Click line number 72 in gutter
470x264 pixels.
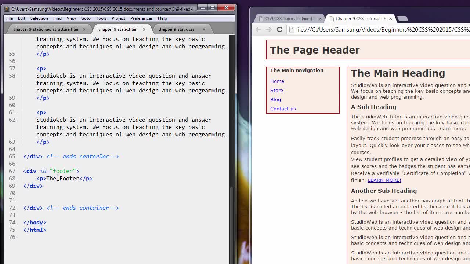12,208
